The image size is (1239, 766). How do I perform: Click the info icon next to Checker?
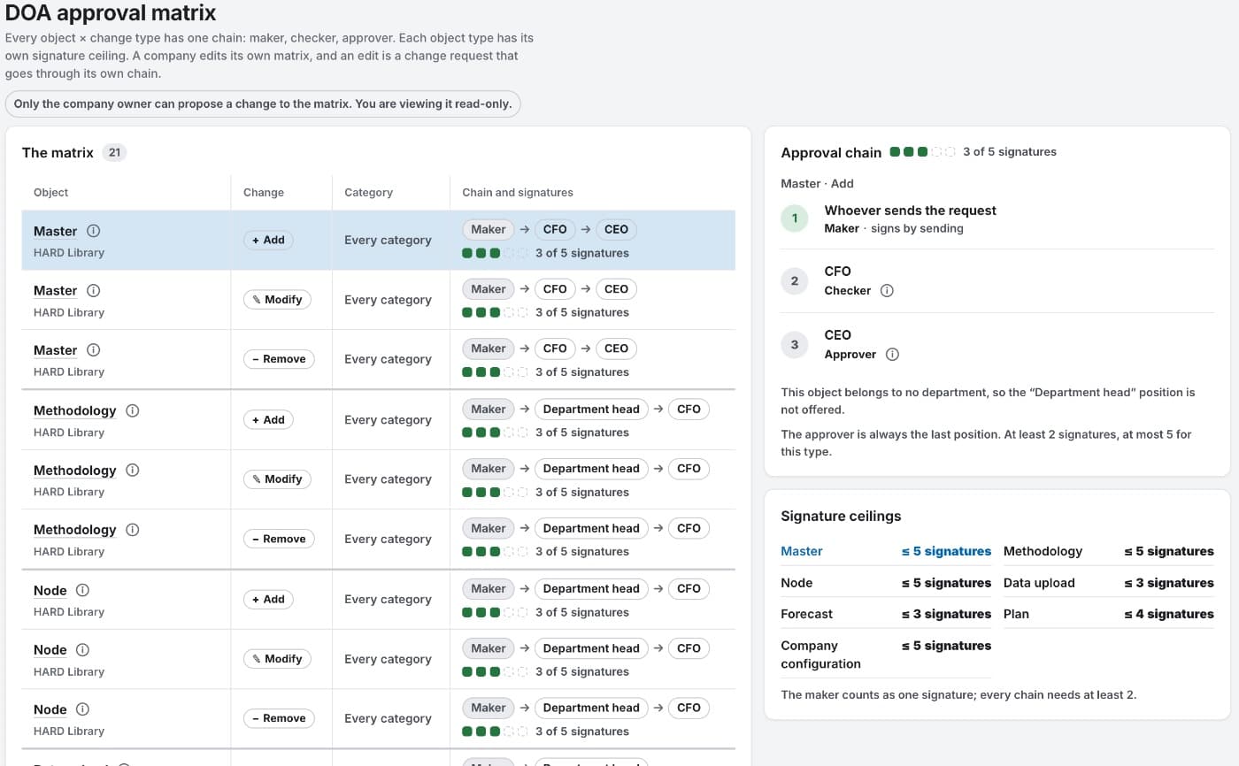887,290
